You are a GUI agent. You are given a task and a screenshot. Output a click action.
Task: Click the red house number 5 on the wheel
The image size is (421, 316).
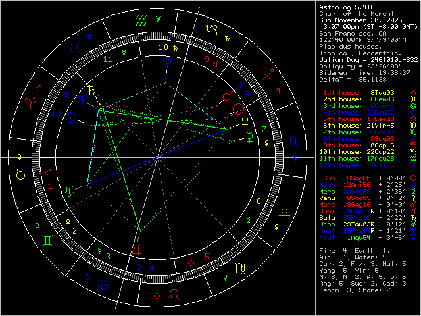click(207, 256)
